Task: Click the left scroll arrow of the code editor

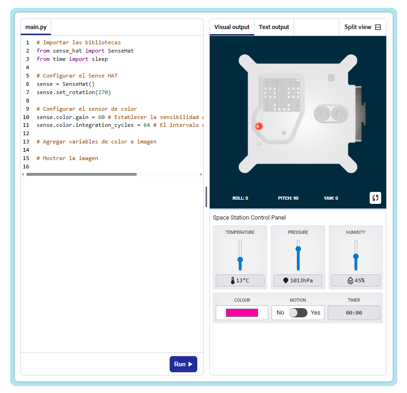Action: point(23,174)
